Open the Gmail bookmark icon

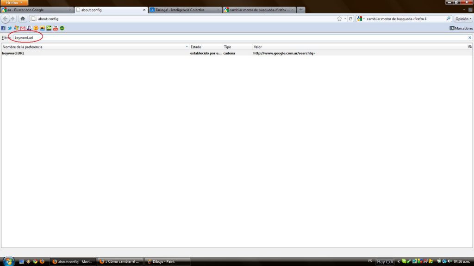click(23, 28)
